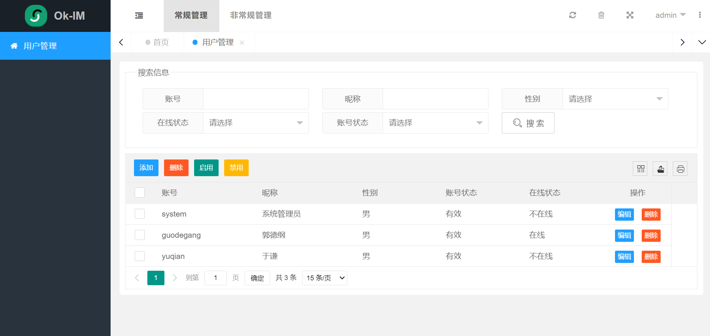
Task: Select the 首页 page tab
Action: click(x=157, y=42)
